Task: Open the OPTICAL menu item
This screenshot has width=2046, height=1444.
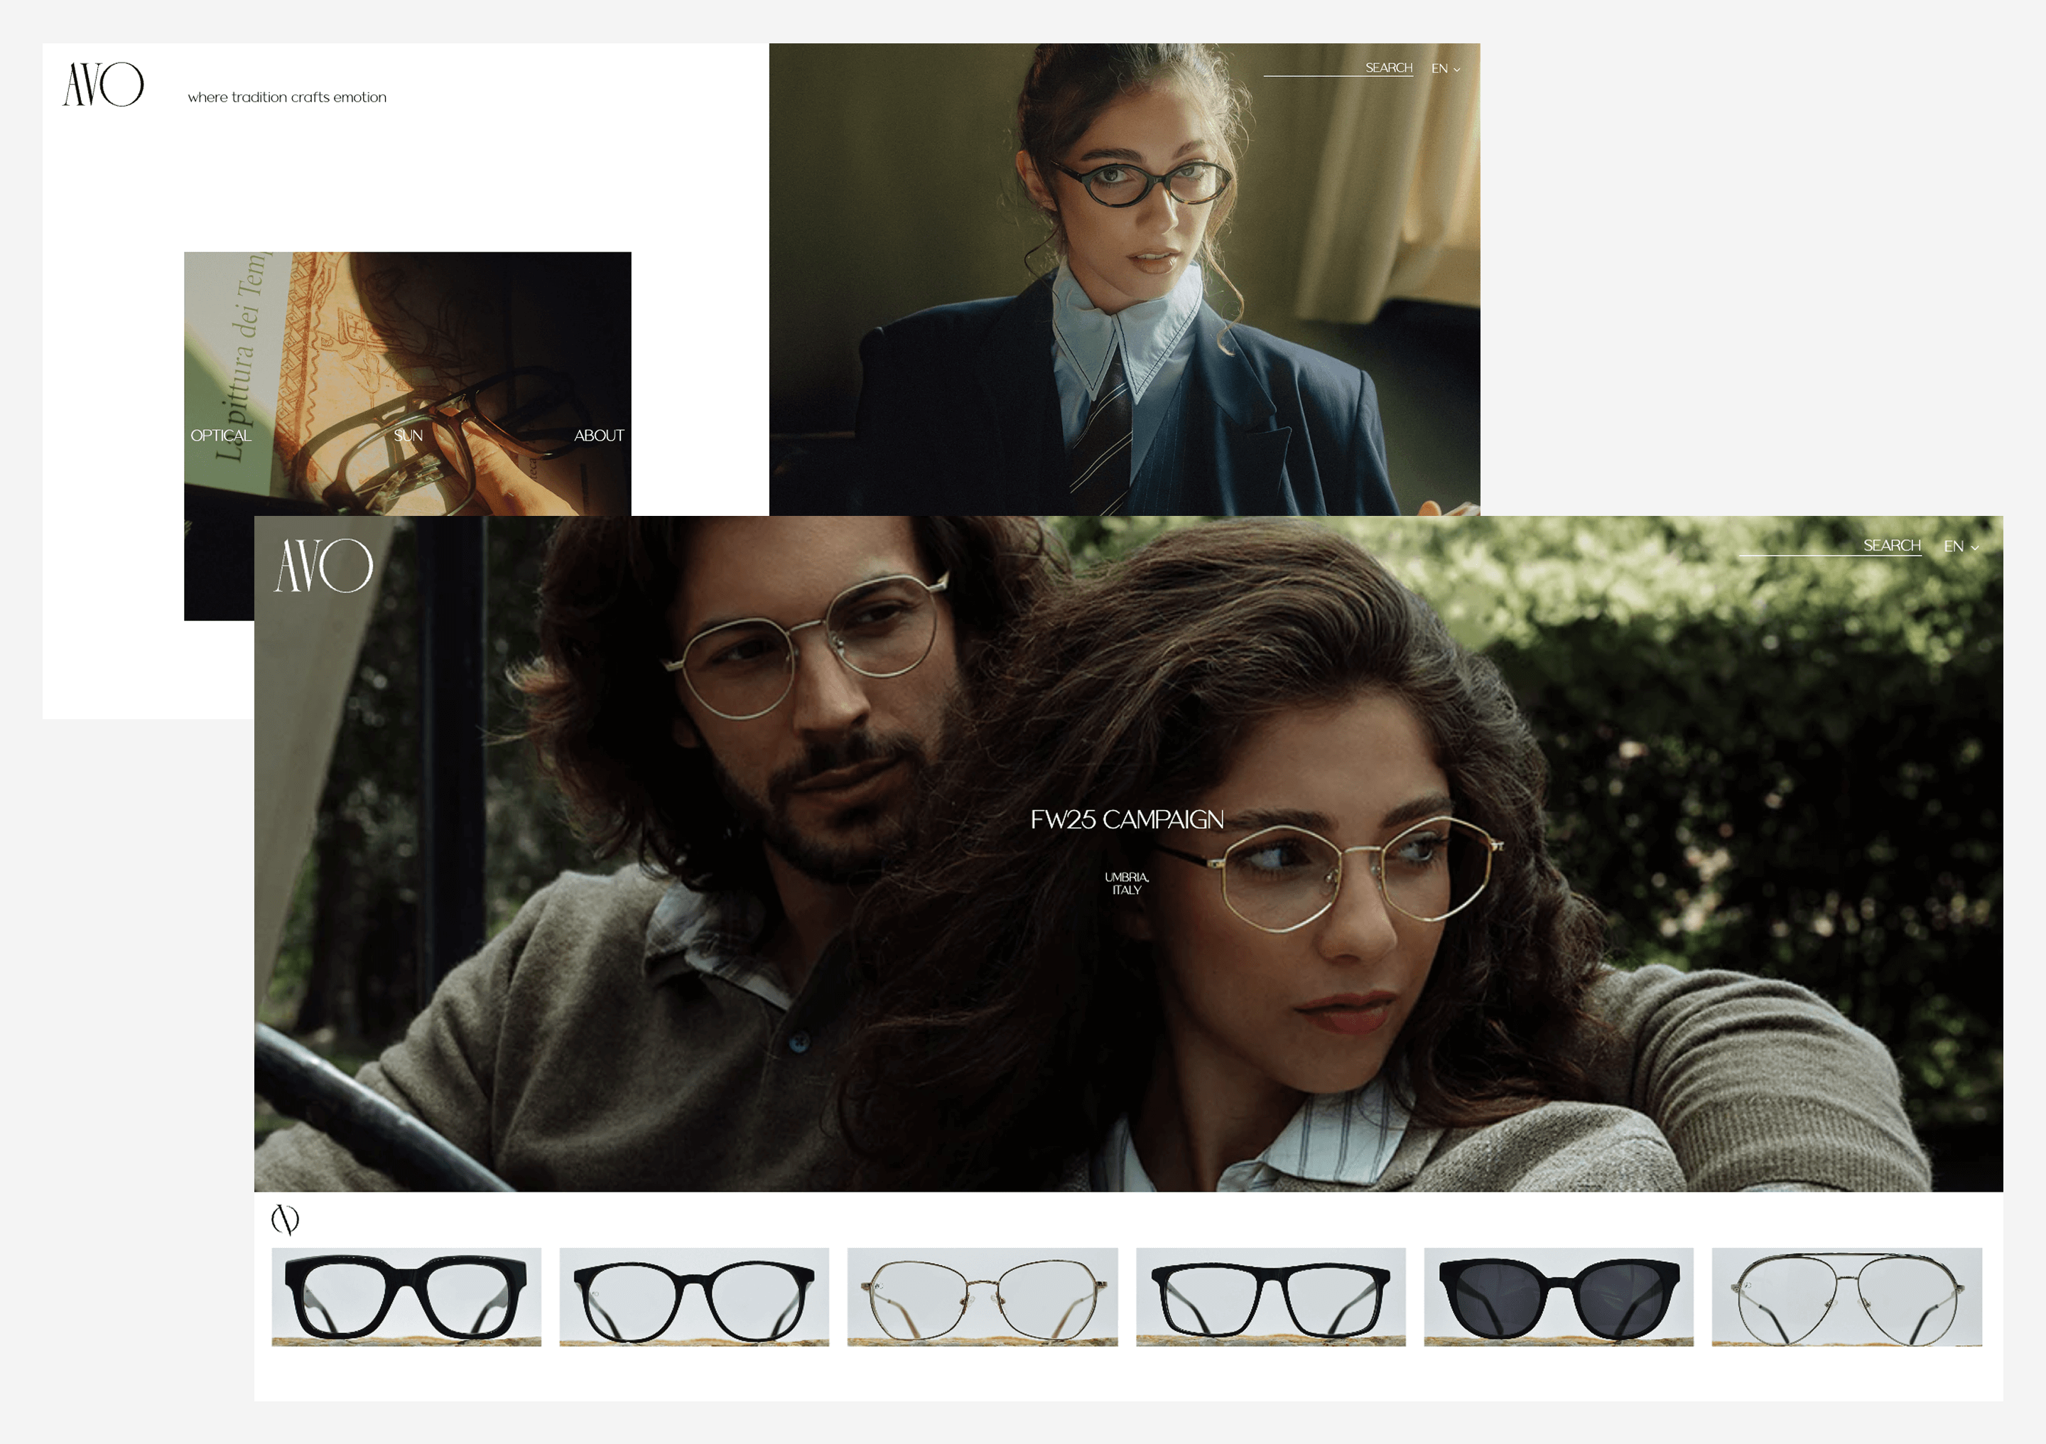Action: tap(221, 436)
